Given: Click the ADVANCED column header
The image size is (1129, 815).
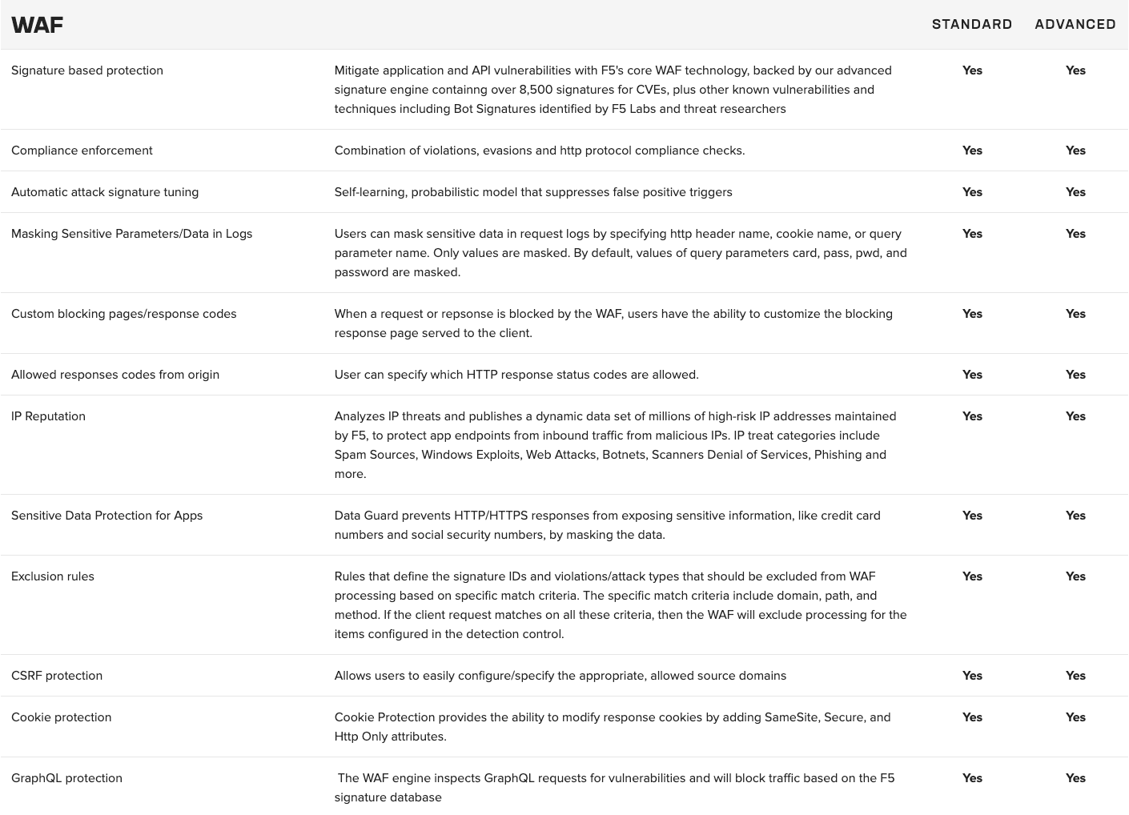Looking at the screenshot, I should 1075,25.
